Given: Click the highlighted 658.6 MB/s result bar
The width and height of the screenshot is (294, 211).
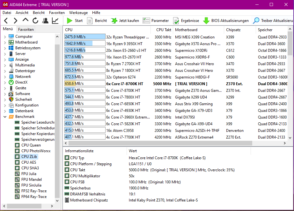Looking at the screenshot, I should (85, 84).
